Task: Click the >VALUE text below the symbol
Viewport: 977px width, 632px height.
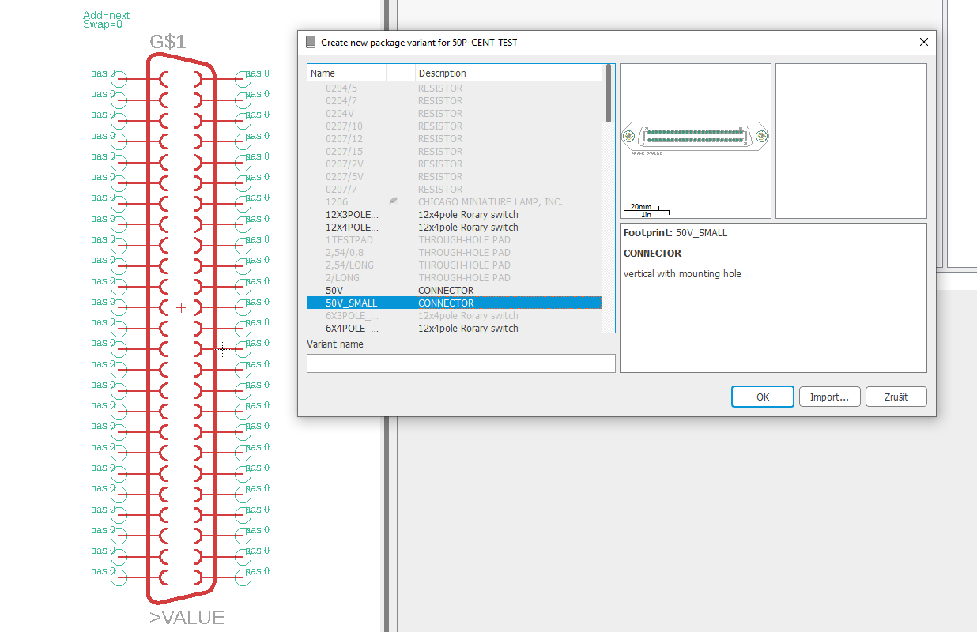Action: tap(187, 617)
